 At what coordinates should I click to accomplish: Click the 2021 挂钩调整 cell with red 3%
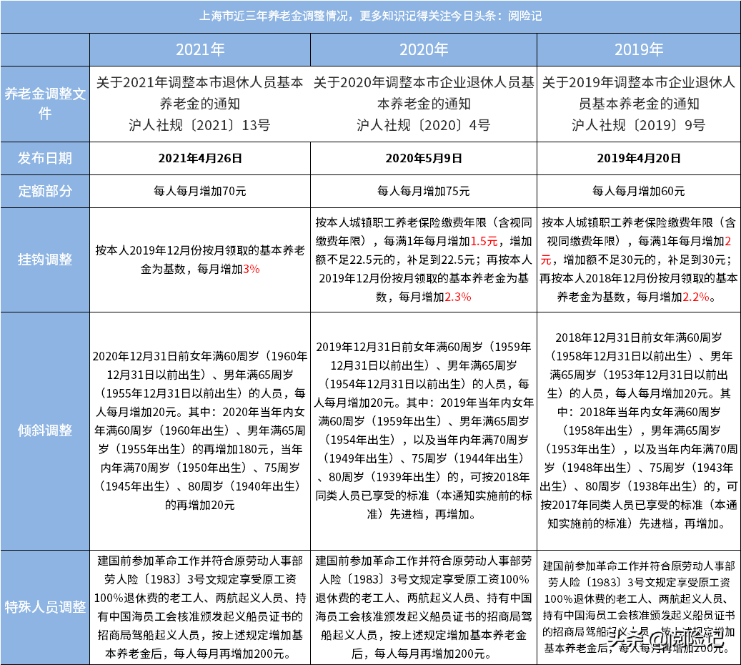[200, 260]
